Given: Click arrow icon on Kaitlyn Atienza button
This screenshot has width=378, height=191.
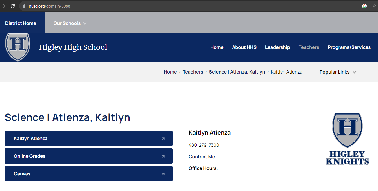Looking at the screenshot, I should point(163,139).
